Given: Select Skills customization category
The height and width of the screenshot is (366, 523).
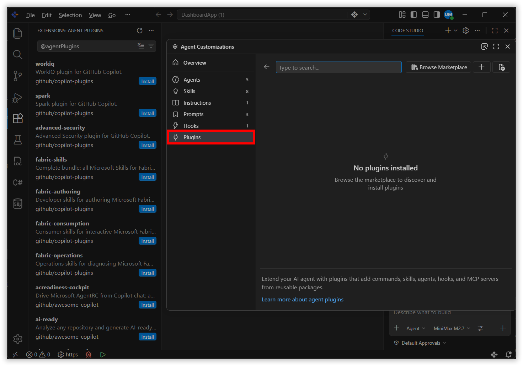Looking at the screenshot, I should click(211, 91).
